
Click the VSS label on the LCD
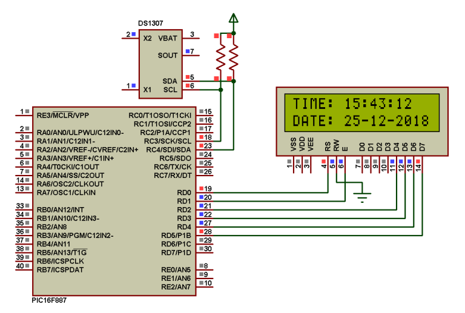click(x=293, y=144)
